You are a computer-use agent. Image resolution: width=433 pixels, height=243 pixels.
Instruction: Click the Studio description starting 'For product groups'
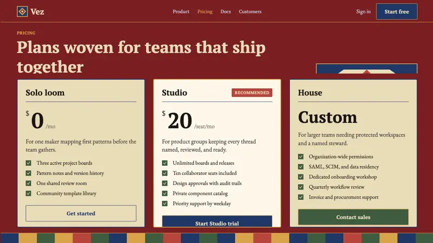209,145
